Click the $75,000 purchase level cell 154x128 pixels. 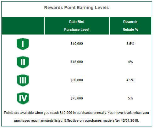point(77,98)
